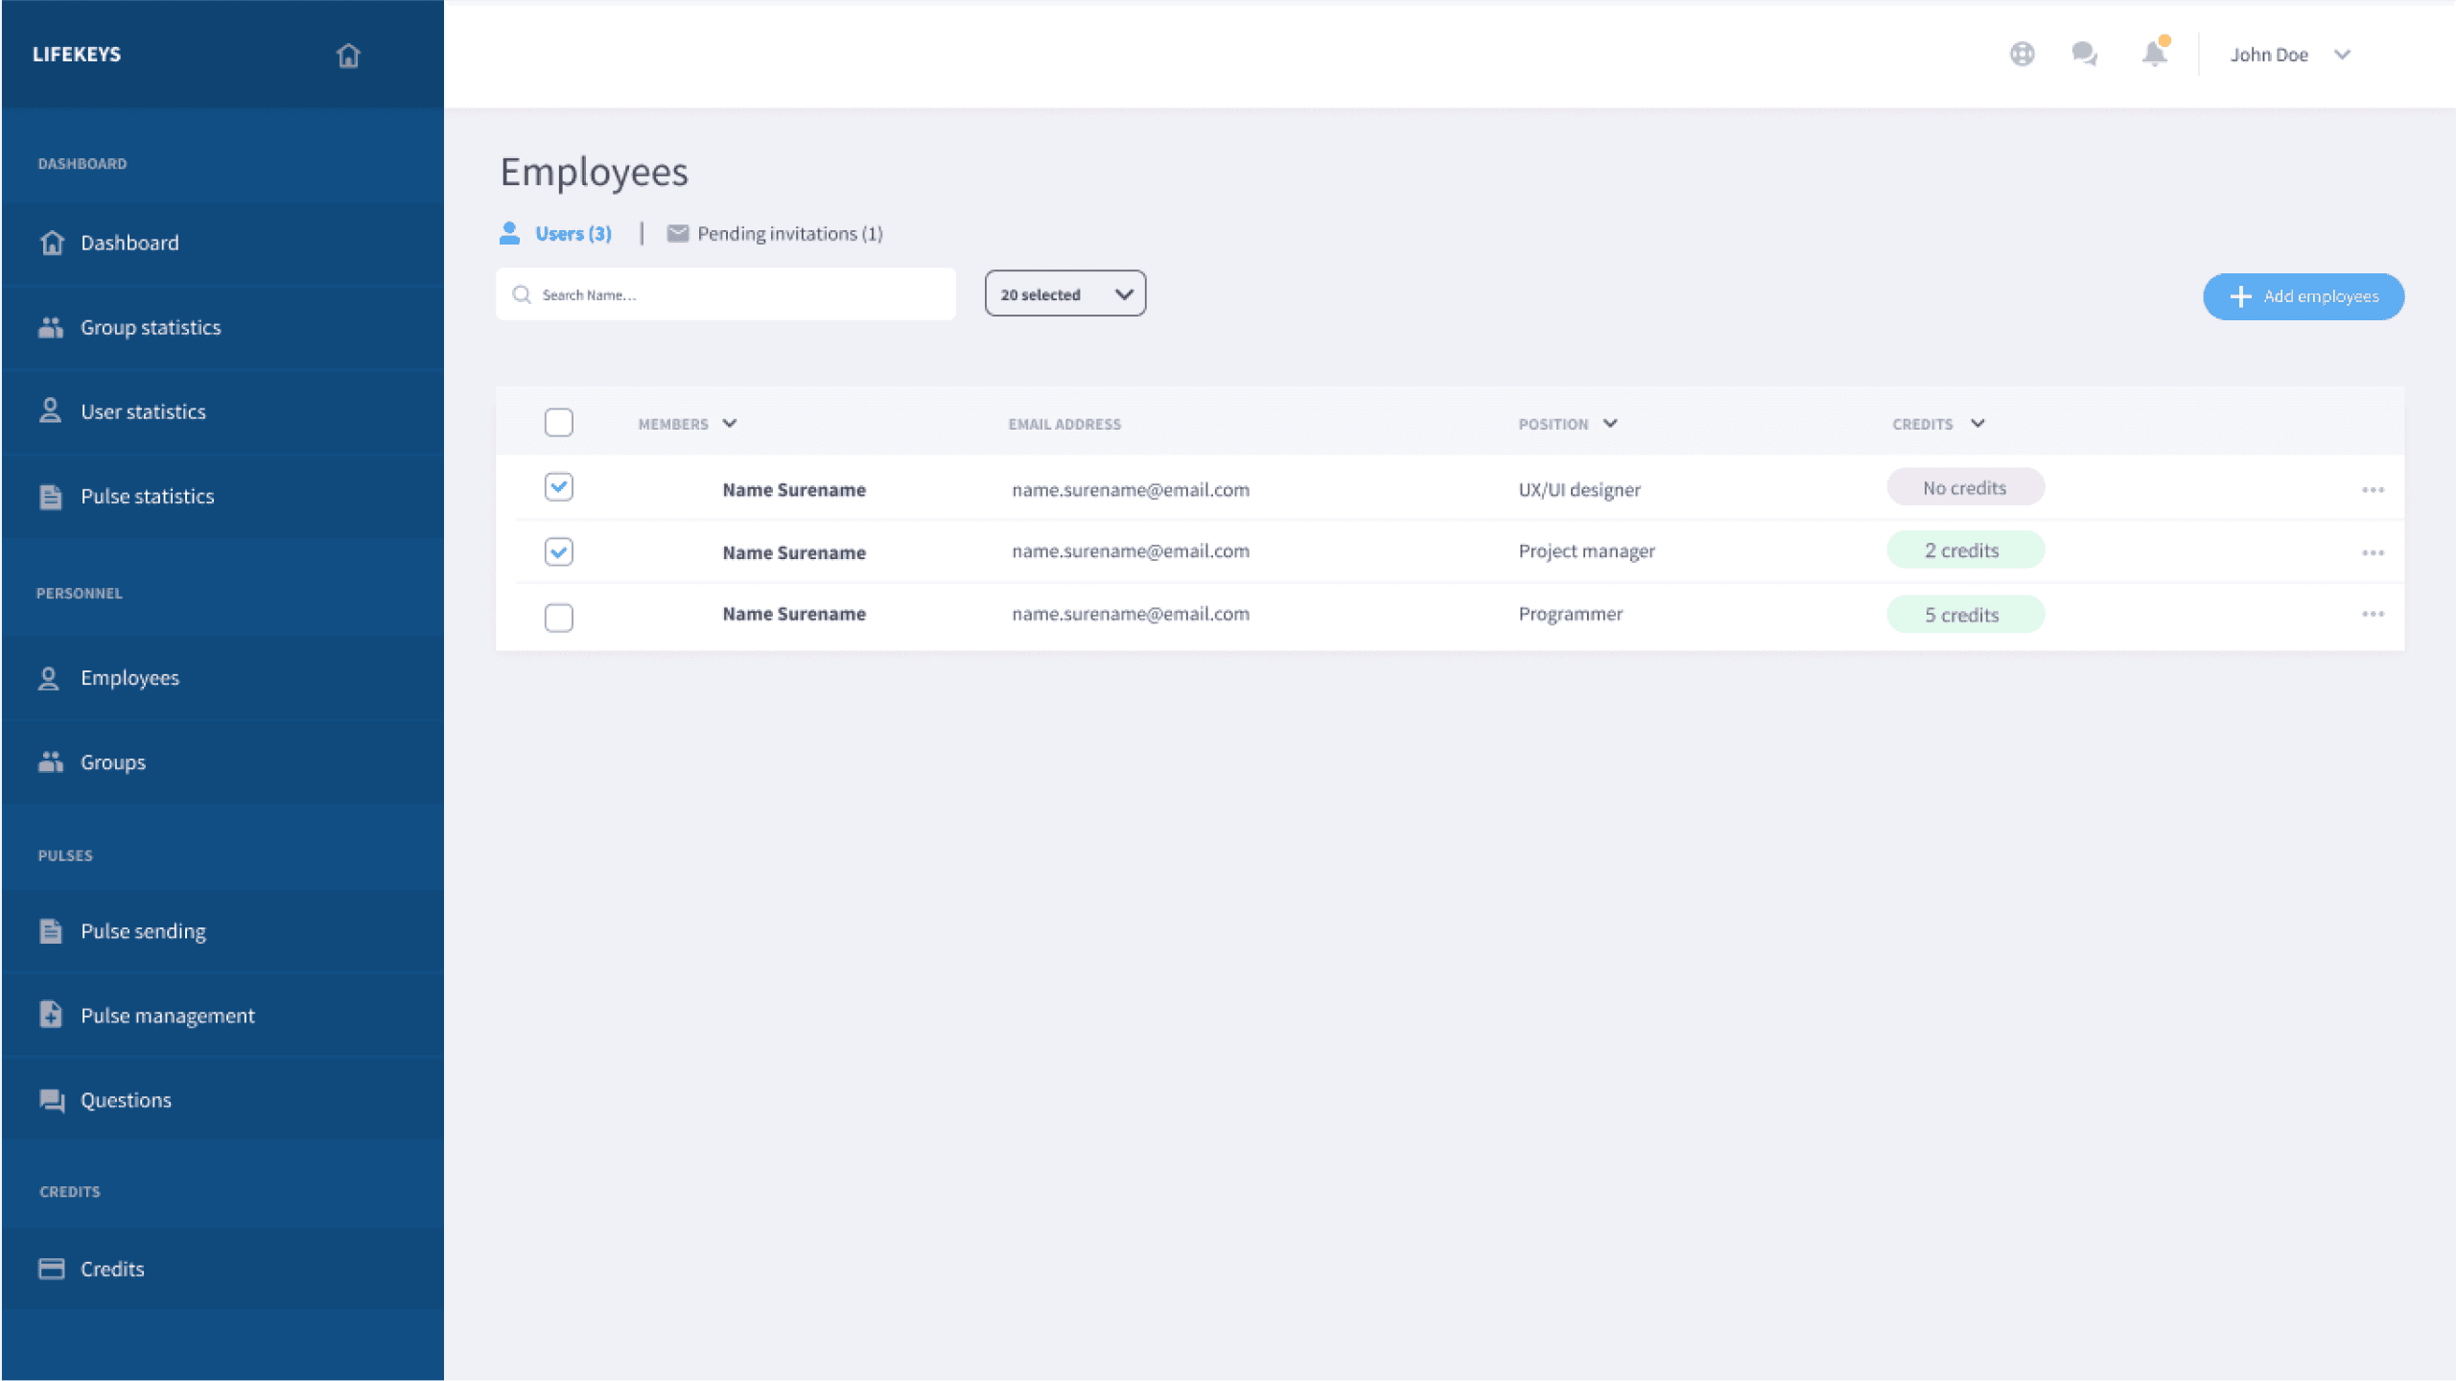Open three-dots menu for UX/UI designer row
Image resolution: width=2456 pixels, height=1381 pixels.
[2373, 489]
